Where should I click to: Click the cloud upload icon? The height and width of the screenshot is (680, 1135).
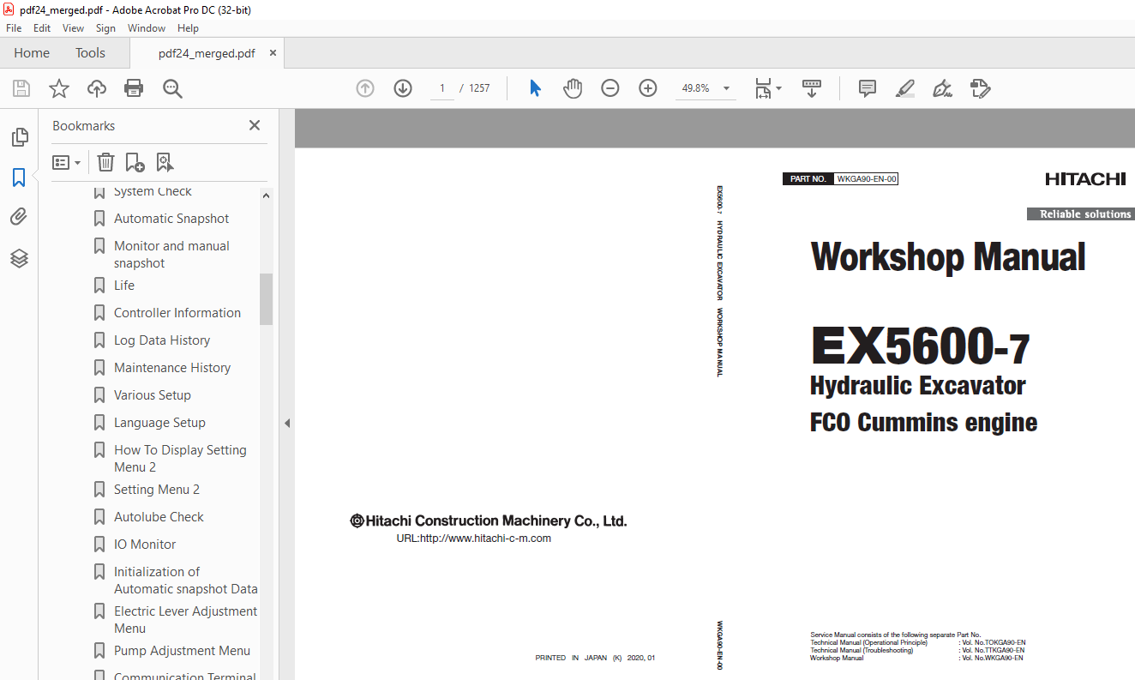coord(97,88)
